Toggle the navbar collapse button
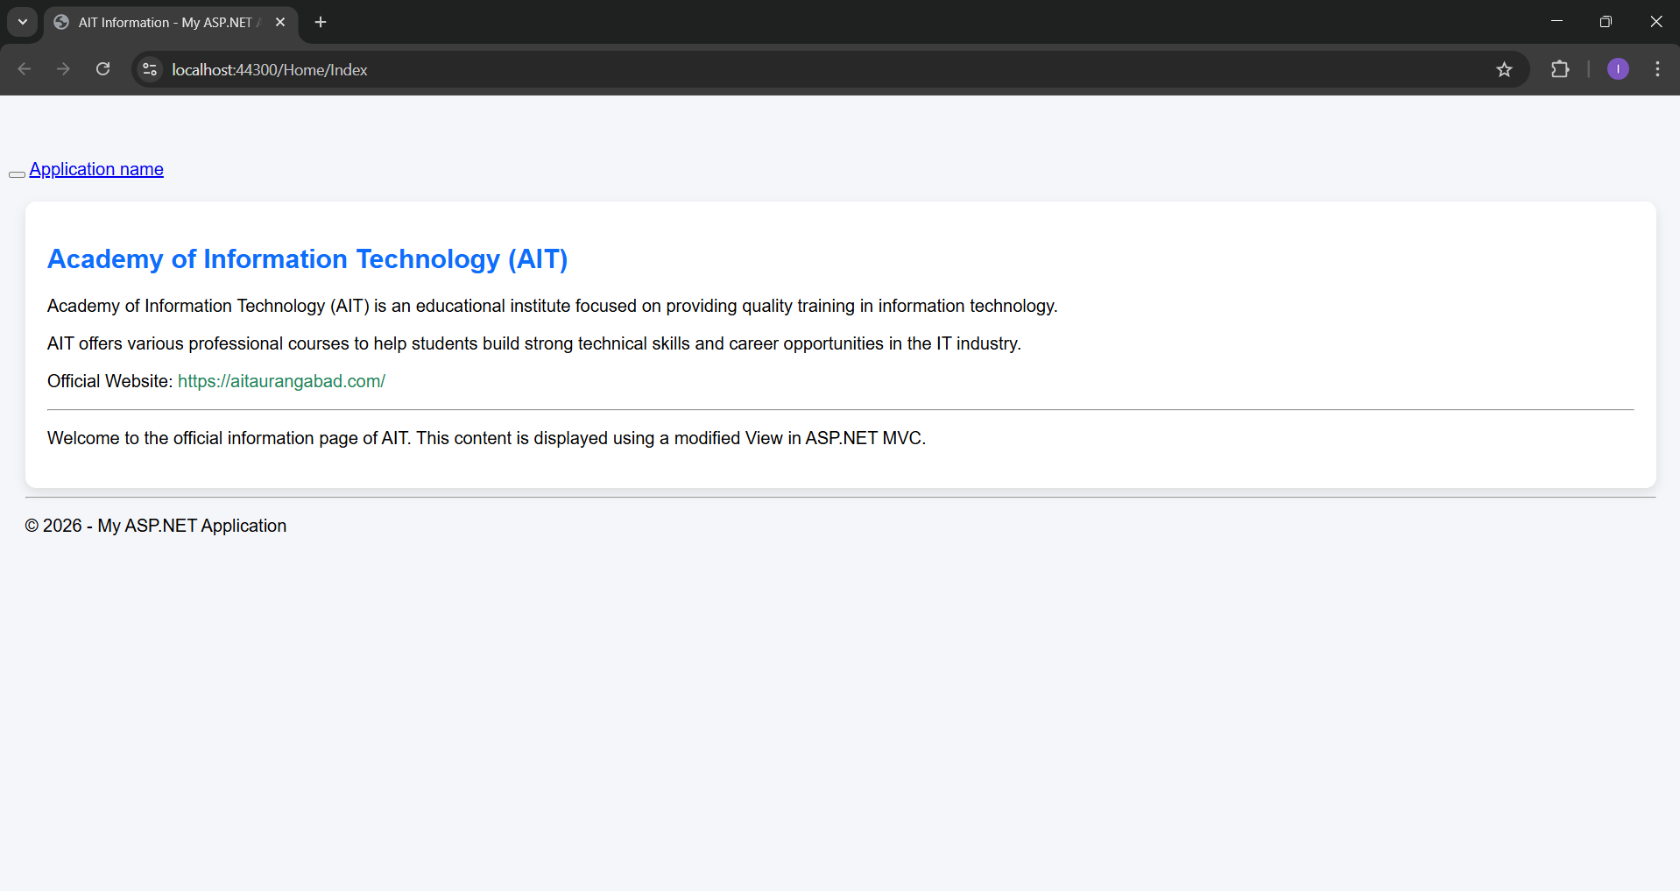This screenshot has width=1680, height=891. pyautogui.click(x=17, y=174)
